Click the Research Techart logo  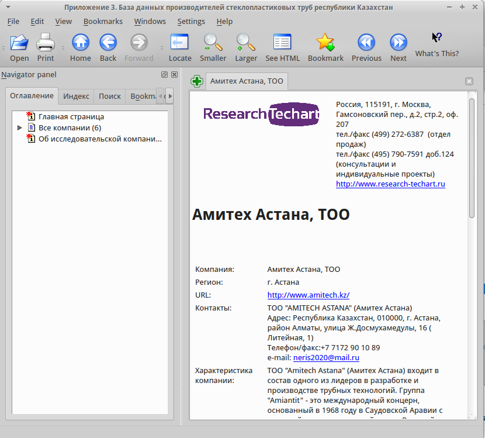coord(261,114)
